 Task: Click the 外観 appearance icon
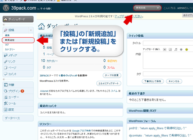click(x=6, y=85)
